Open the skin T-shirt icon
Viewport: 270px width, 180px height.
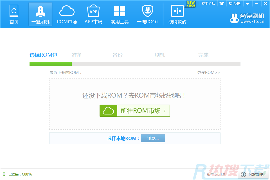222,4
